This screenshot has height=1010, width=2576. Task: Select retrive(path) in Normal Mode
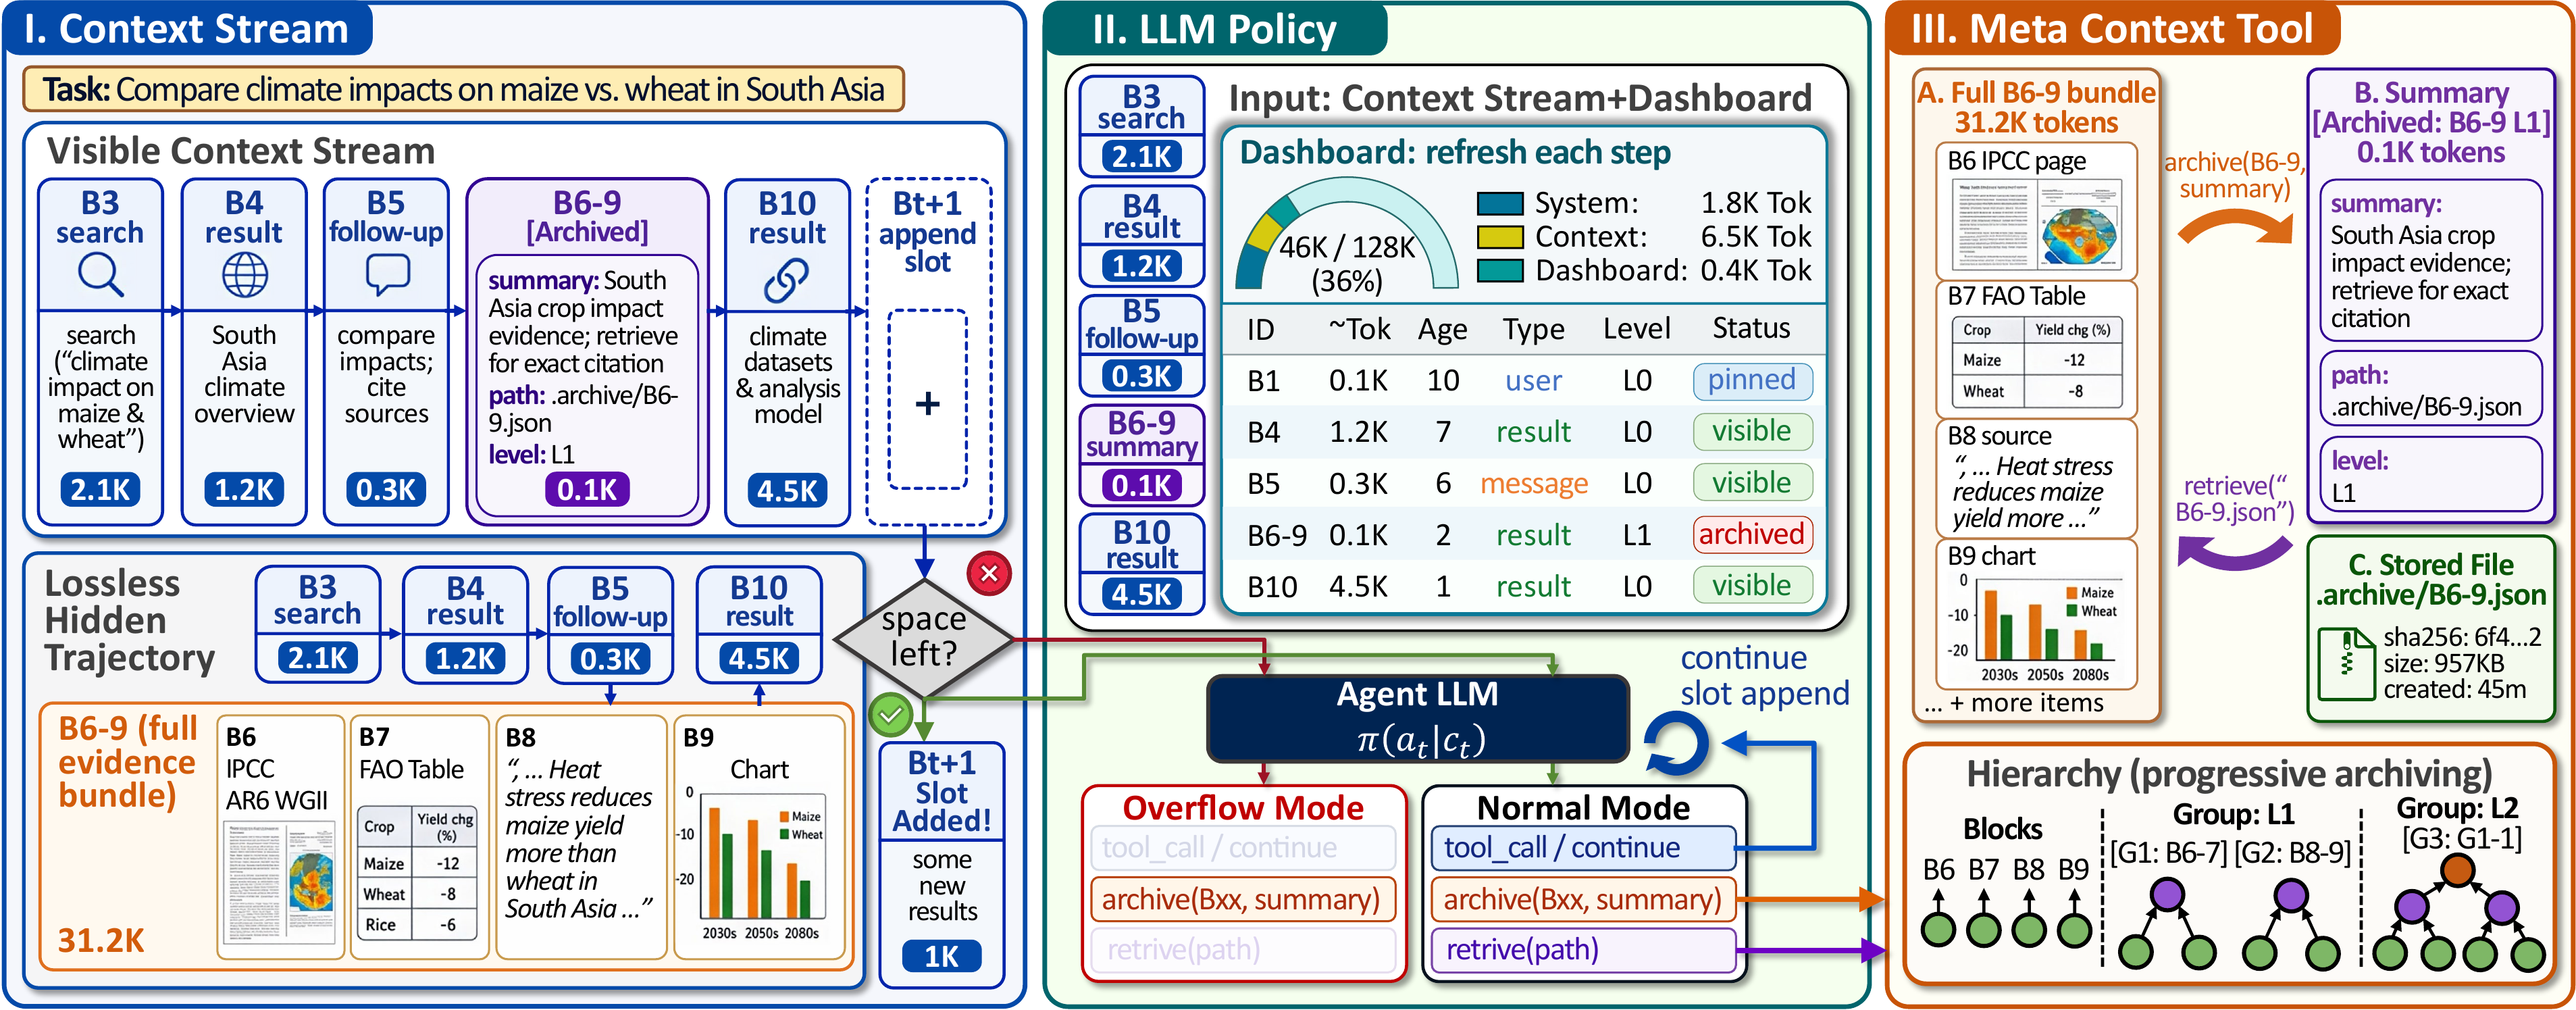click(1583, 949)
